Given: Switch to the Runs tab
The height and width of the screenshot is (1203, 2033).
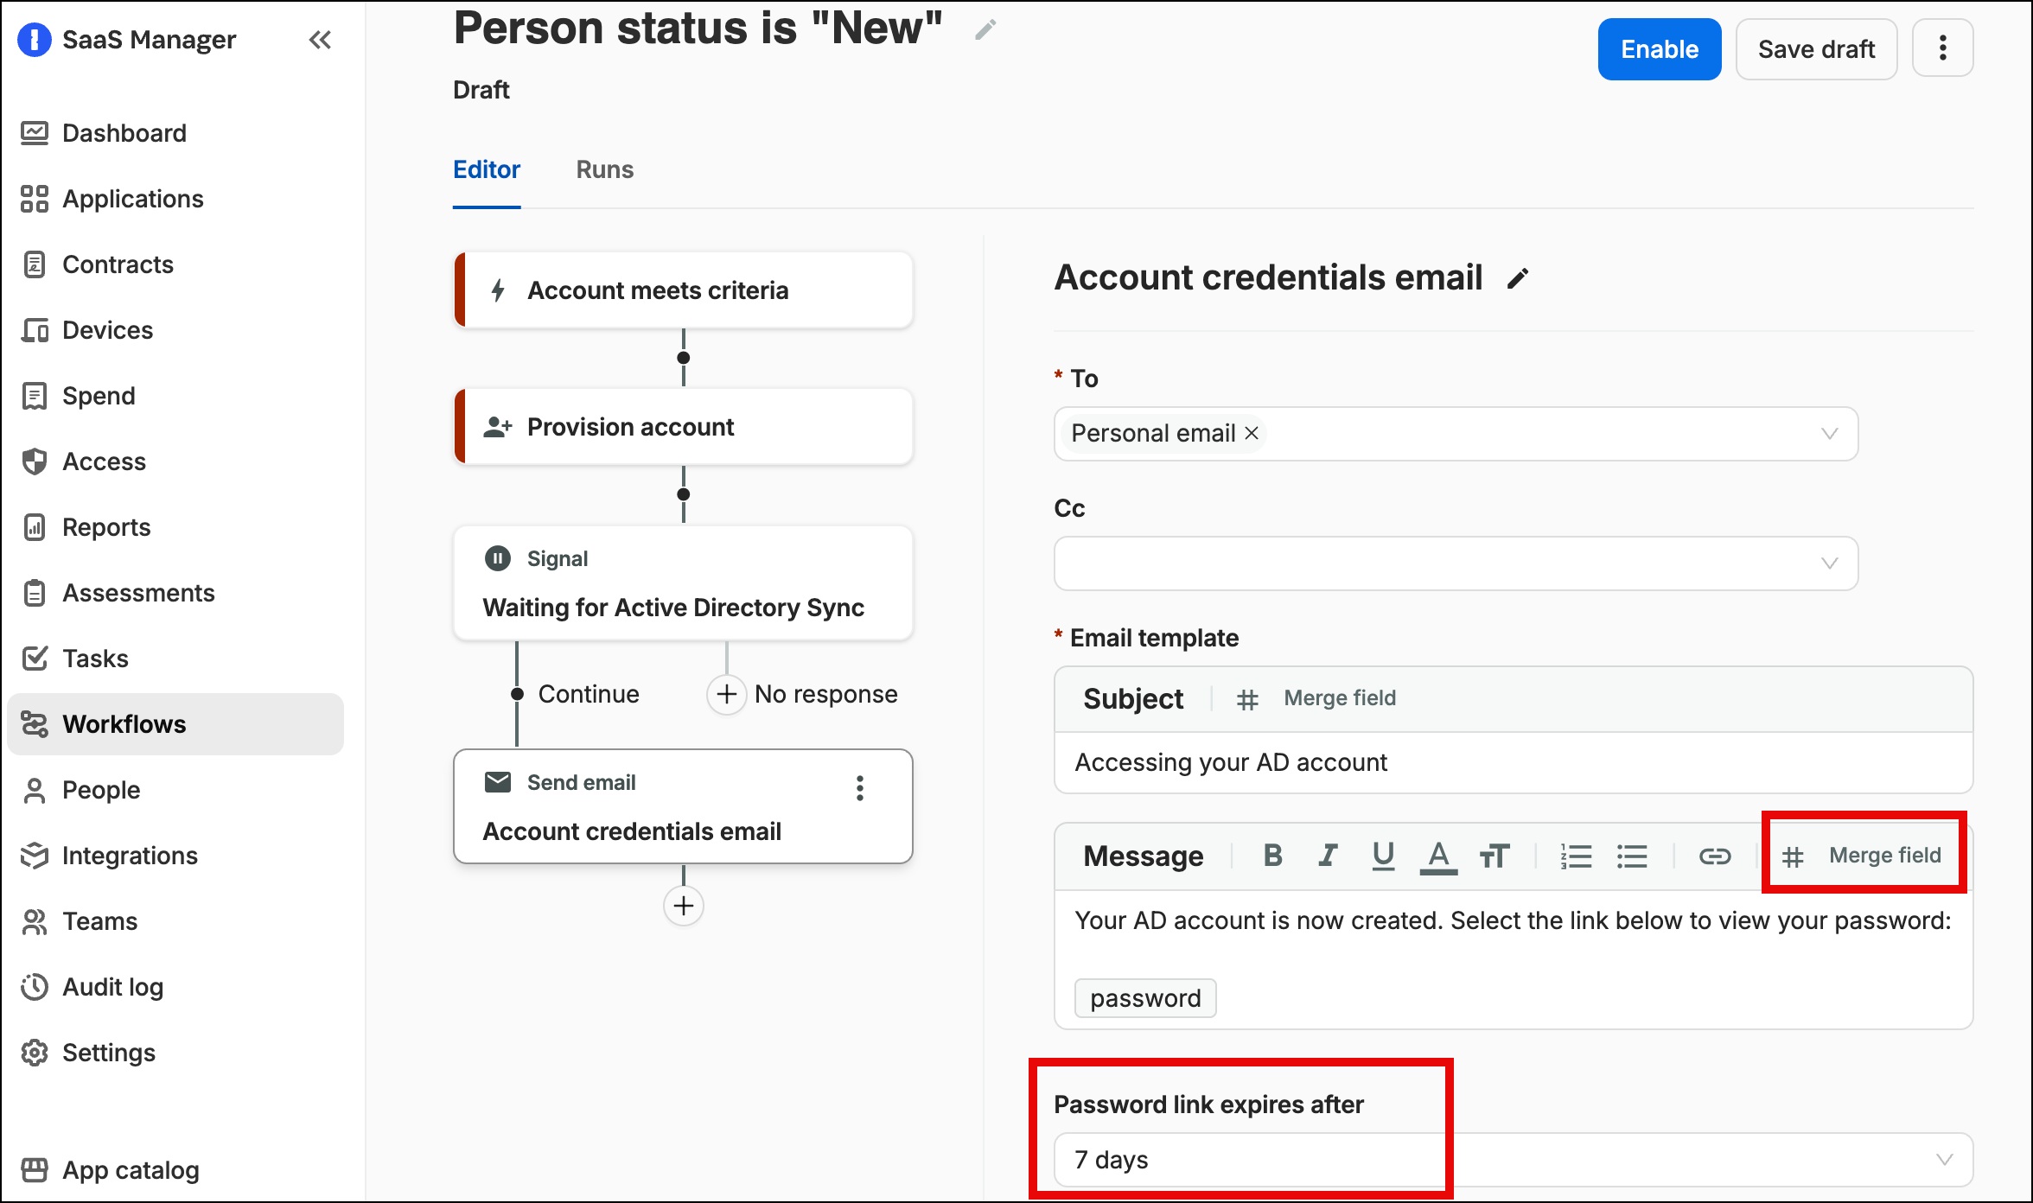Looking at the screenshot, I should click(x=604, y=169).
